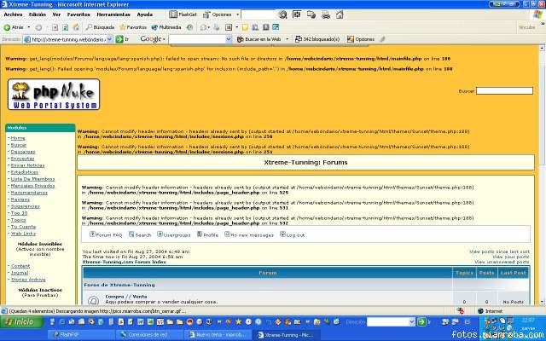Image resolution: width=546 pixels, height=341 pixels.
Task: Click the Print icon in toolbar
Action: point(217,27)
